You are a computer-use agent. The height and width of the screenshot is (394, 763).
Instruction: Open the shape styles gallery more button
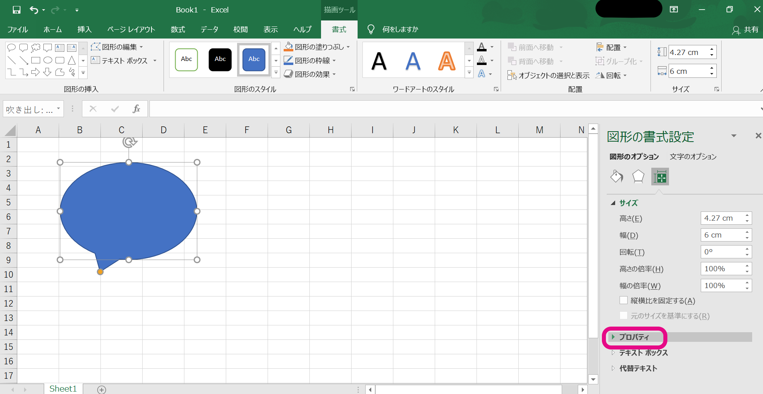click(x=276, y=73)
